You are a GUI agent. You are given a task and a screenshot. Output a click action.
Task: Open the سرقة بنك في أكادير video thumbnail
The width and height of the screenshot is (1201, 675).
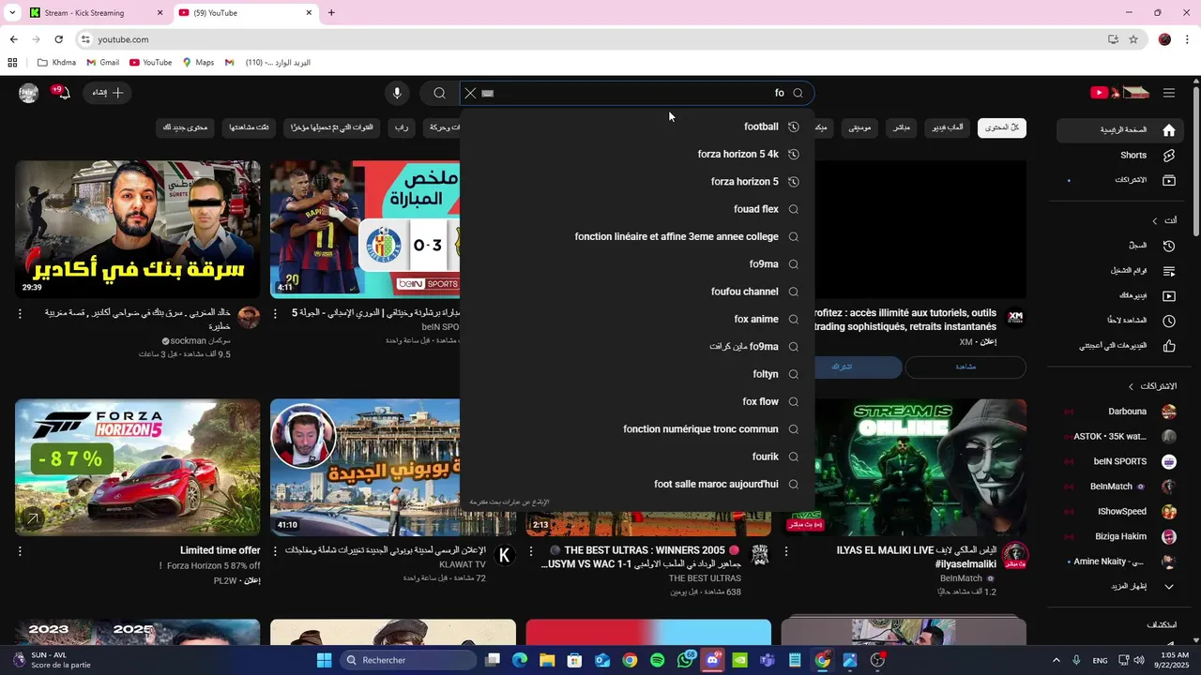[138, 229]
